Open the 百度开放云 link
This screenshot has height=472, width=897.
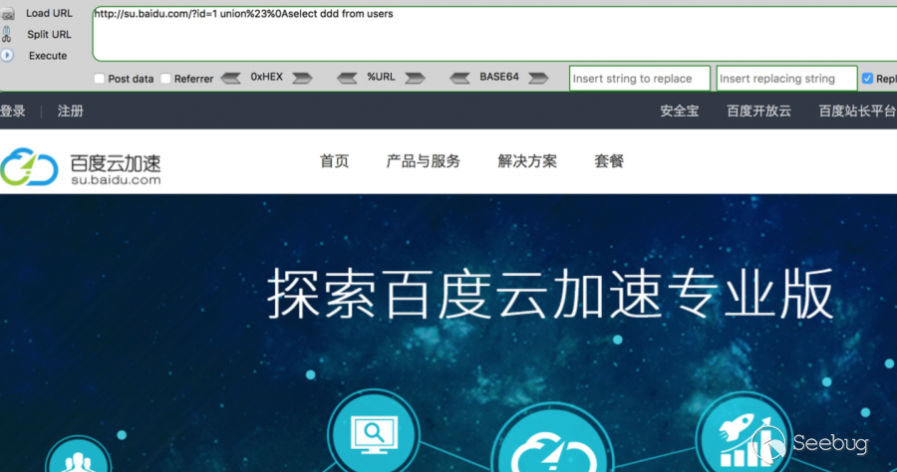(759, 111)
